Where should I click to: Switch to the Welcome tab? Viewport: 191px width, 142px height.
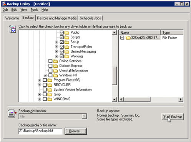[x=12, y=18]
